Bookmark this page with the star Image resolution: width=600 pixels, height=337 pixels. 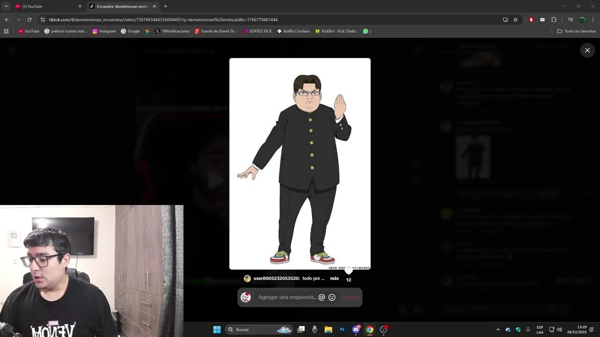click(x=516, y=20)
